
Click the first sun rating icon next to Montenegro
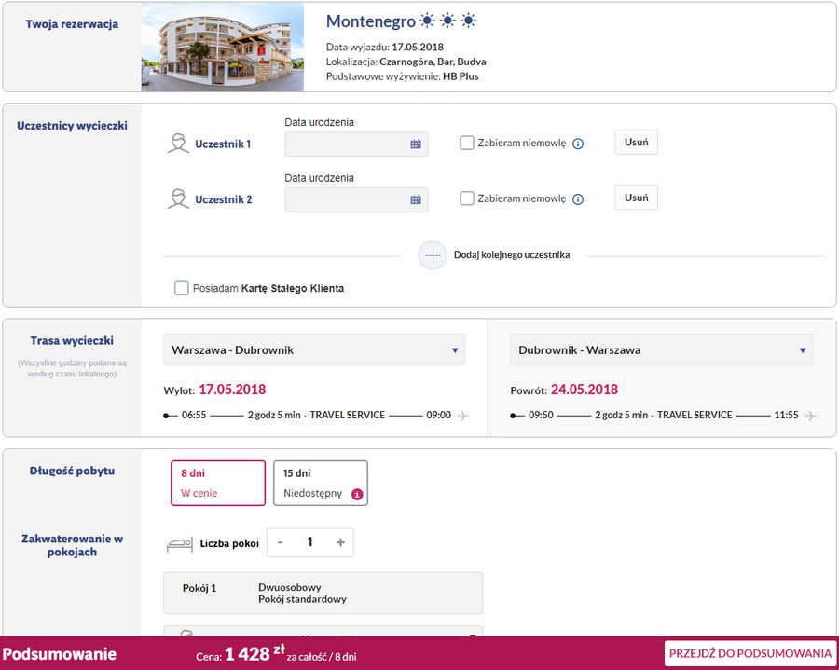[x=427, y=21]
